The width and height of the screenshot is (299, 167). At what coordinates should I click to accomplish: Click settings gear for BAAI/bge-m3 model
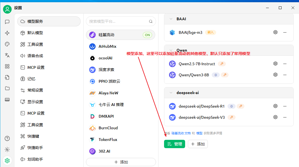coord(275,32)
